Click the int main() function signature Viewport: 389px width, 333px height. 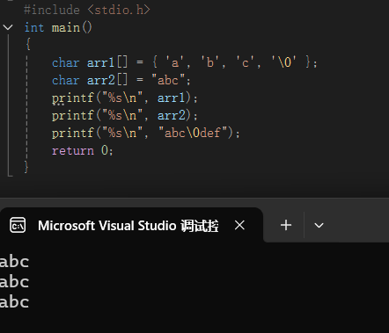point(58,27)
